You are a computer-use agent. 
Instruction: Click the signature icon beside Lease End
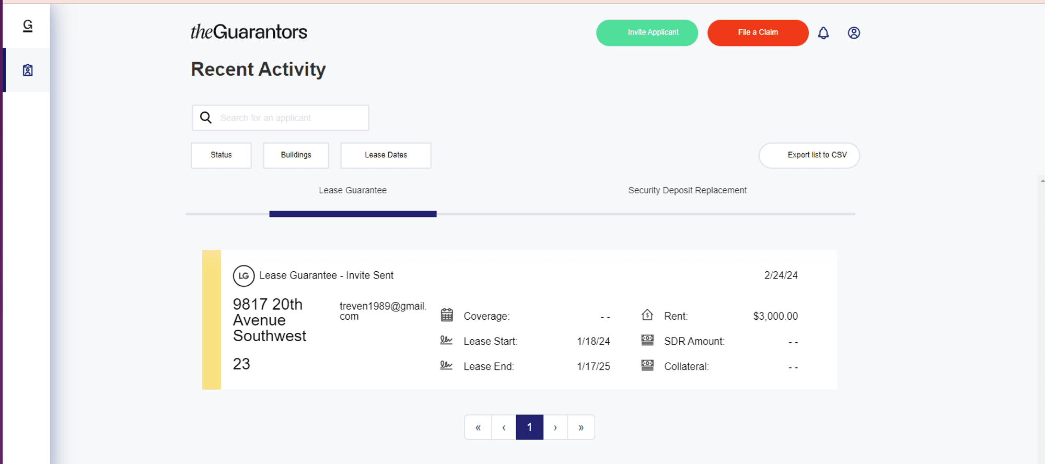click(x=446, y=365)
